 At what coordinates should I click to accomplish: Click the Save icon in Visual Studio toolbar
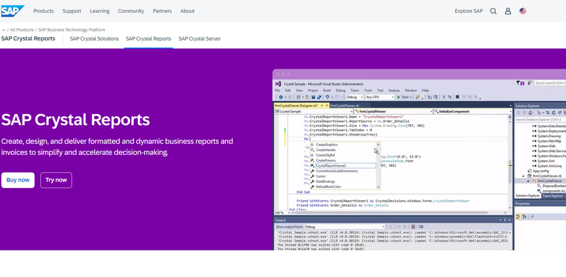313,97
